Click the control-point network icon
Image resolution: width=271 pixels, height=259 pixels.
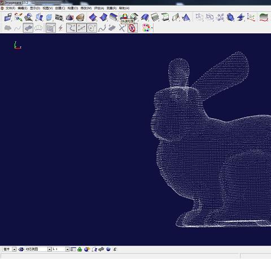[220, 17]
